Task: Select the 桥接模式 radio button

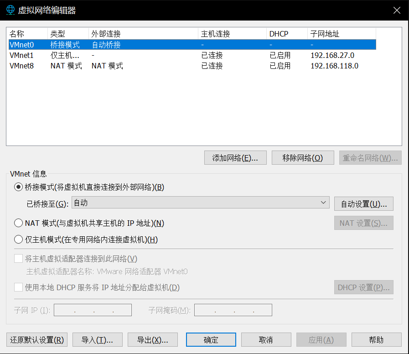Action: [18, 187]
